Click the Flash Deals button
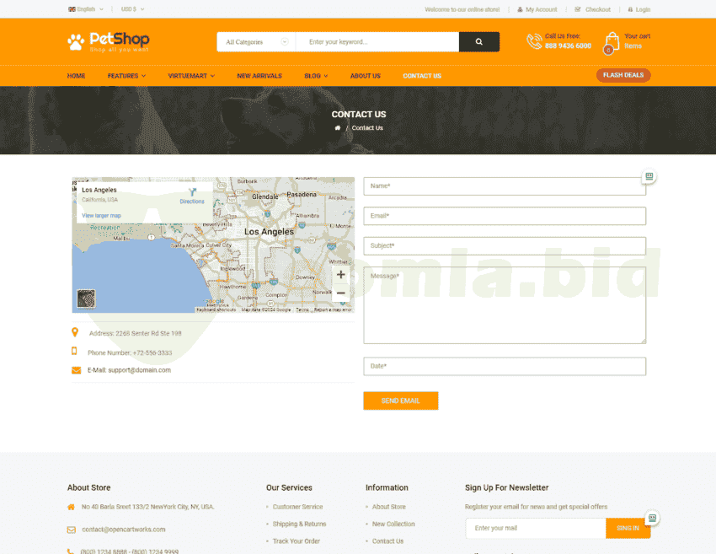 click(x=623, y=75)
